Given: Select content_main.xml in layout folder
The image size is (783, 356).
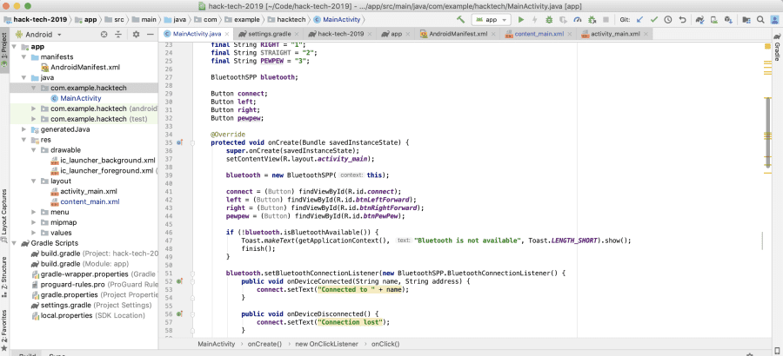Looking at the screenshot, I should click(x=90, y=202).
